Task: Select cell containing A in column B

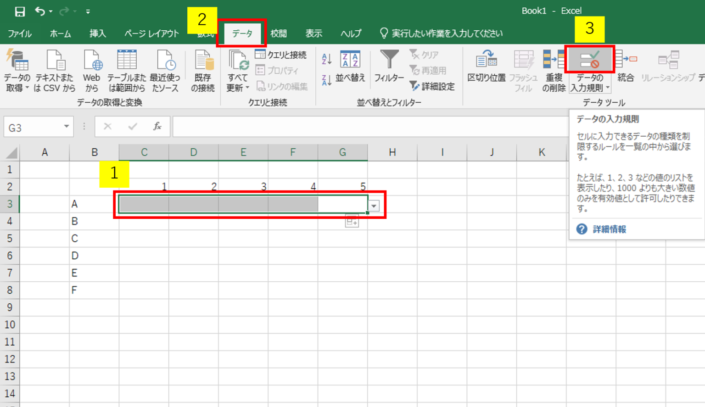Action: pyautogui.click(x=94, y=204)
